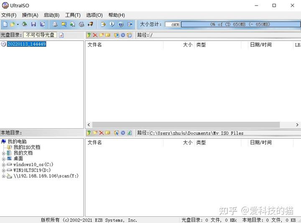This screenshot has height=223, width=301.
Task: Click the disc list scrollbar right arrow
Action: coord(297,125)
